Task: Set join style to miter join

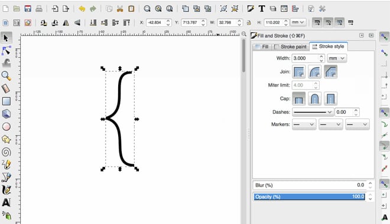Action: pyautogui.click(x=299, y=72)
